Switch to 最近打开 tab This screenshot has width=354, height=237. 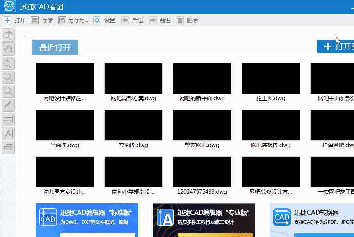pos(55,47)
